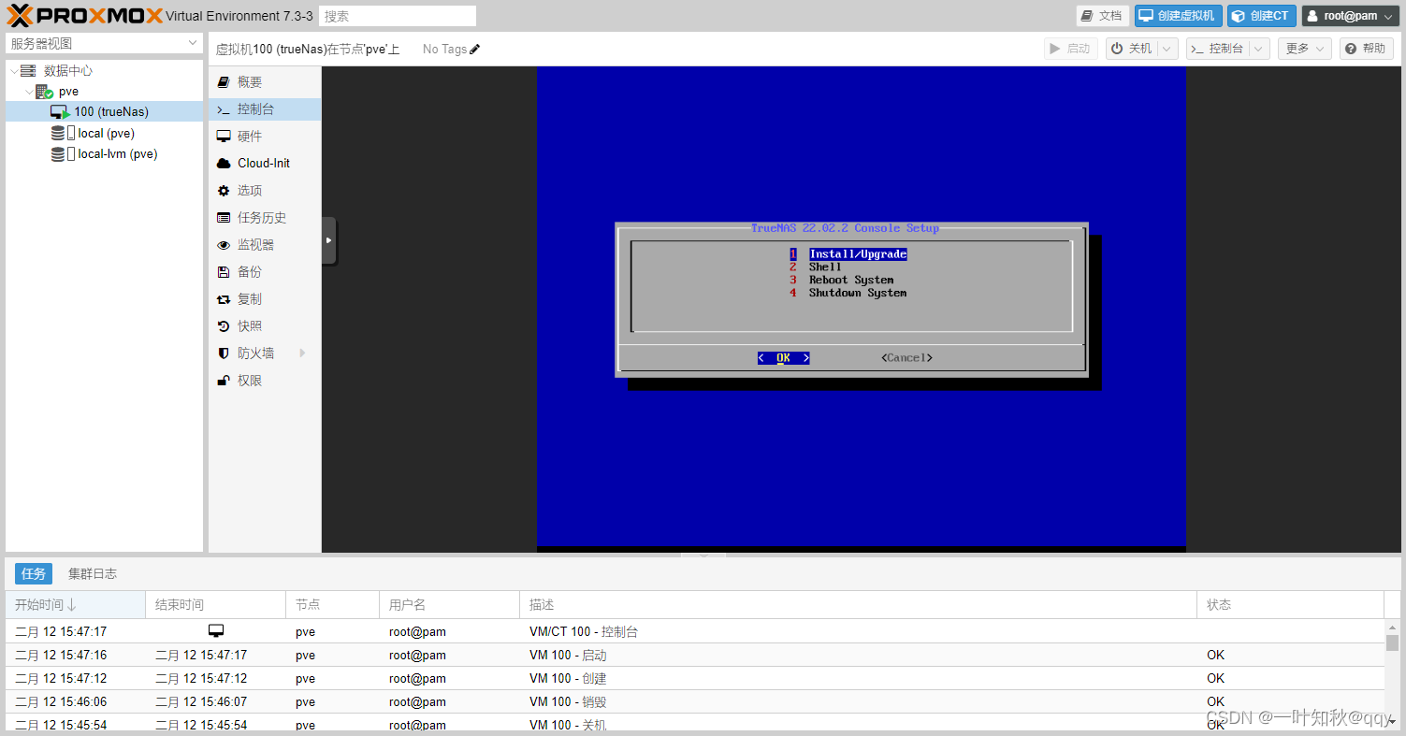Select the pve node
This screenshot has width=1406, height=736.
68,92
